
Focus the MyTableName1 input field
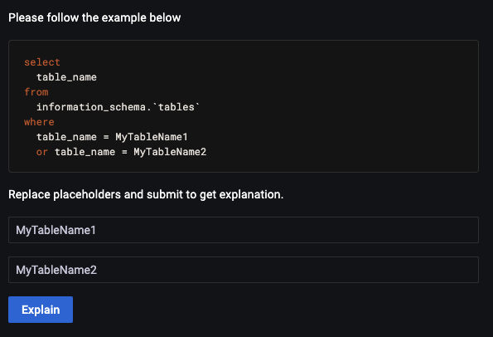[x=244, y=230]
